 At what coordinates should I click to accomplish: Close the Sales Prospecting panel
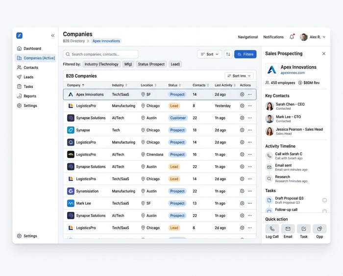tap(323, 53)
